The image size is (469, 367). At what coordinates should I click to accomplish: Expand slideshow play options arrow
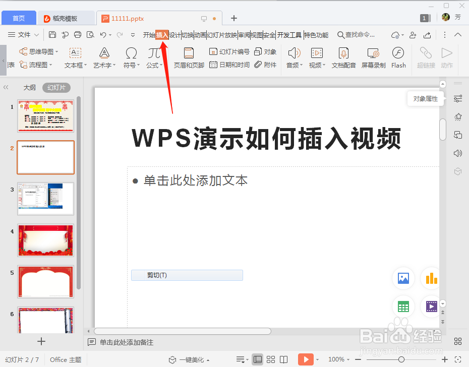tap(317, 359)
